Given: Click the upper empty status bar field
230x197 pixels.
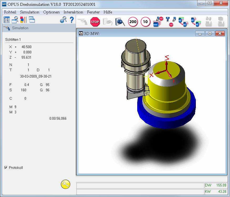Looking at the screenshot, I should pyautogui.click(x=140, y=185).
